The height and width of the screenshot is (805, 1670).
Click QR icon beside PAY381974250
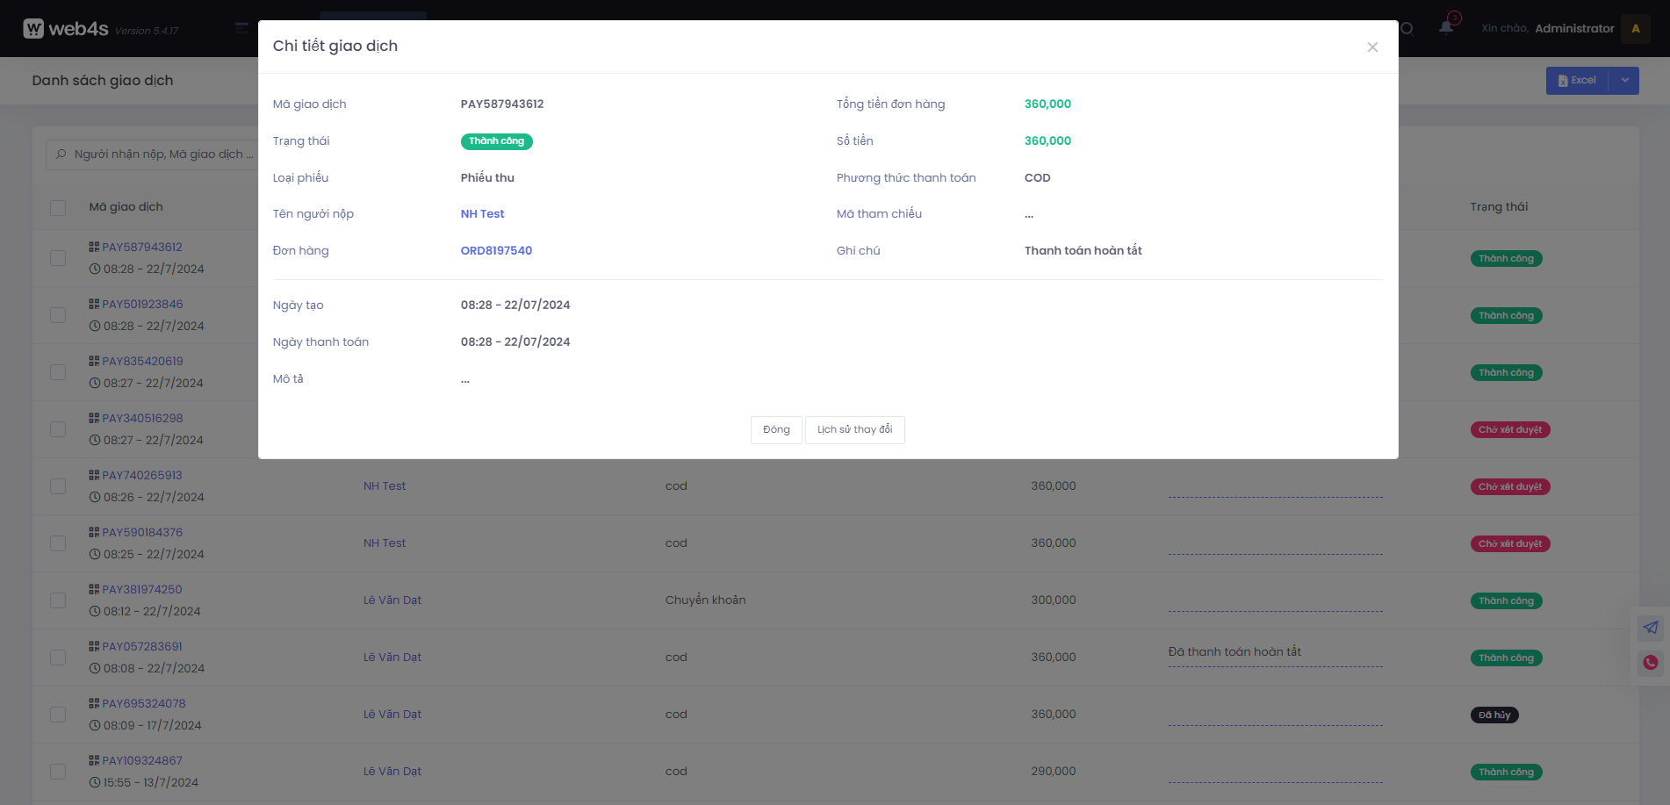(x=94, y=589)
